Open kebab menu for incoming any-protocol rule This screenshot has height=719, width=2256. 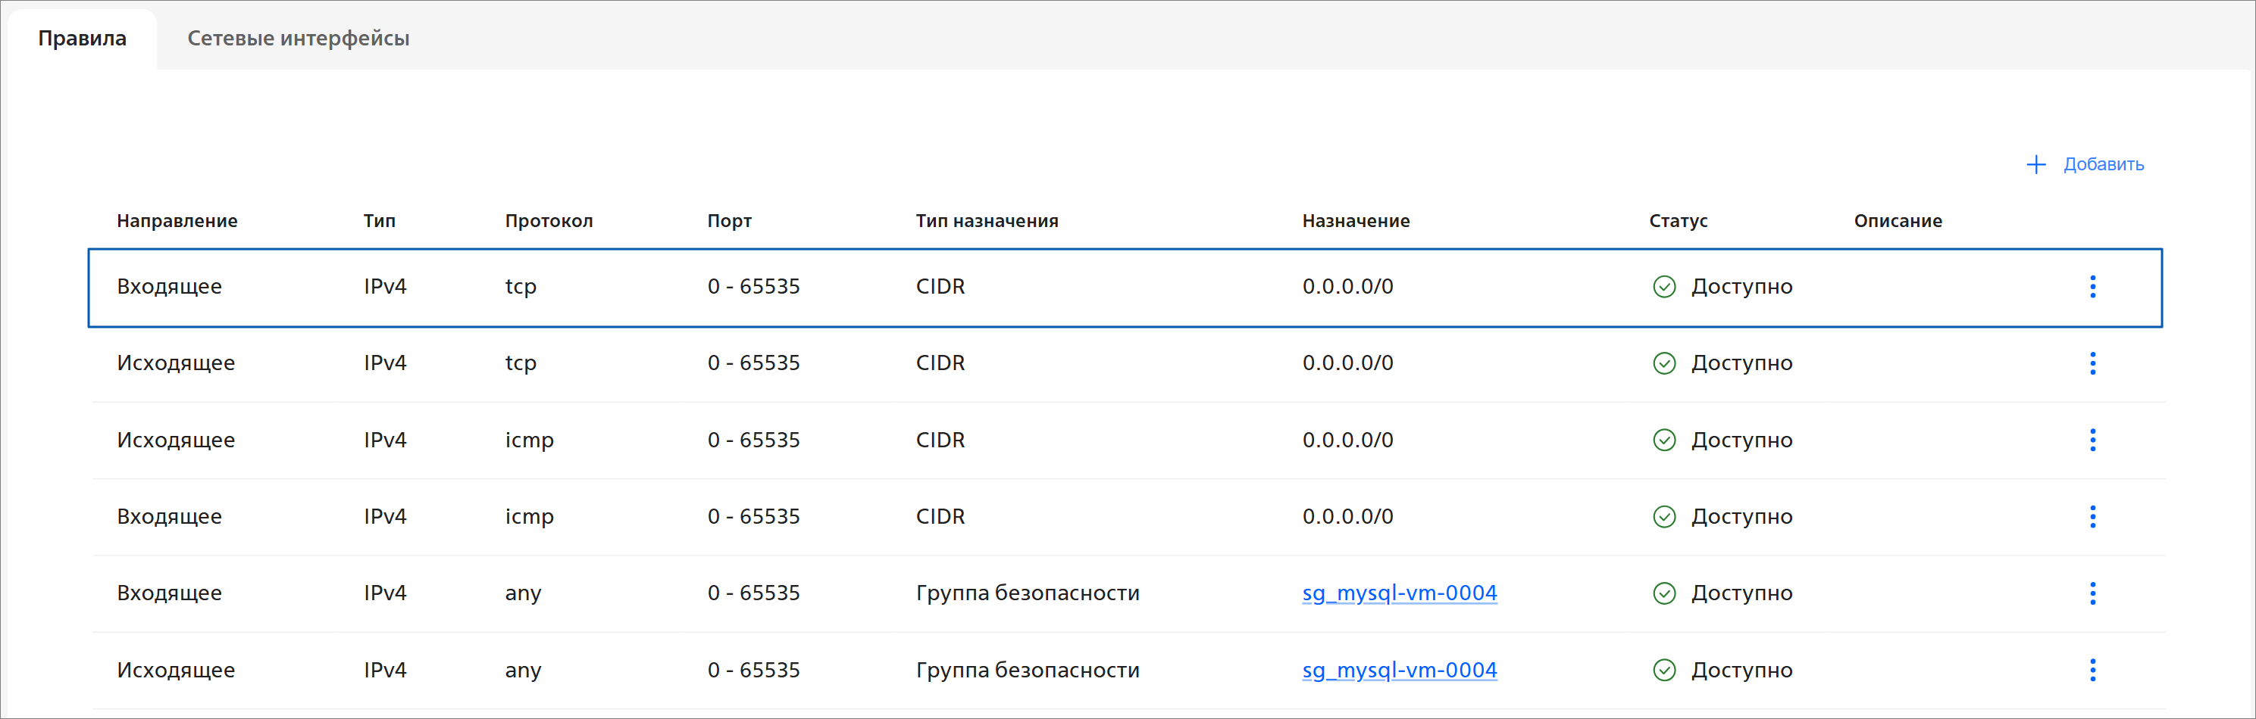[x=2092, y=593]
